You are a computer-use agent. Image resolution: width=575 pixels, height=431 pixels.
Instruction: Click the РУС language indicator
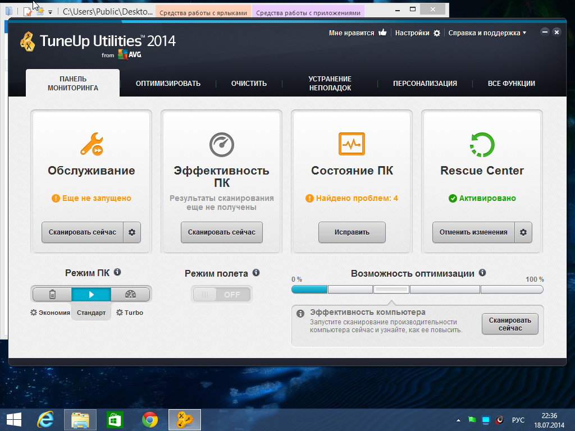point(518,420)
